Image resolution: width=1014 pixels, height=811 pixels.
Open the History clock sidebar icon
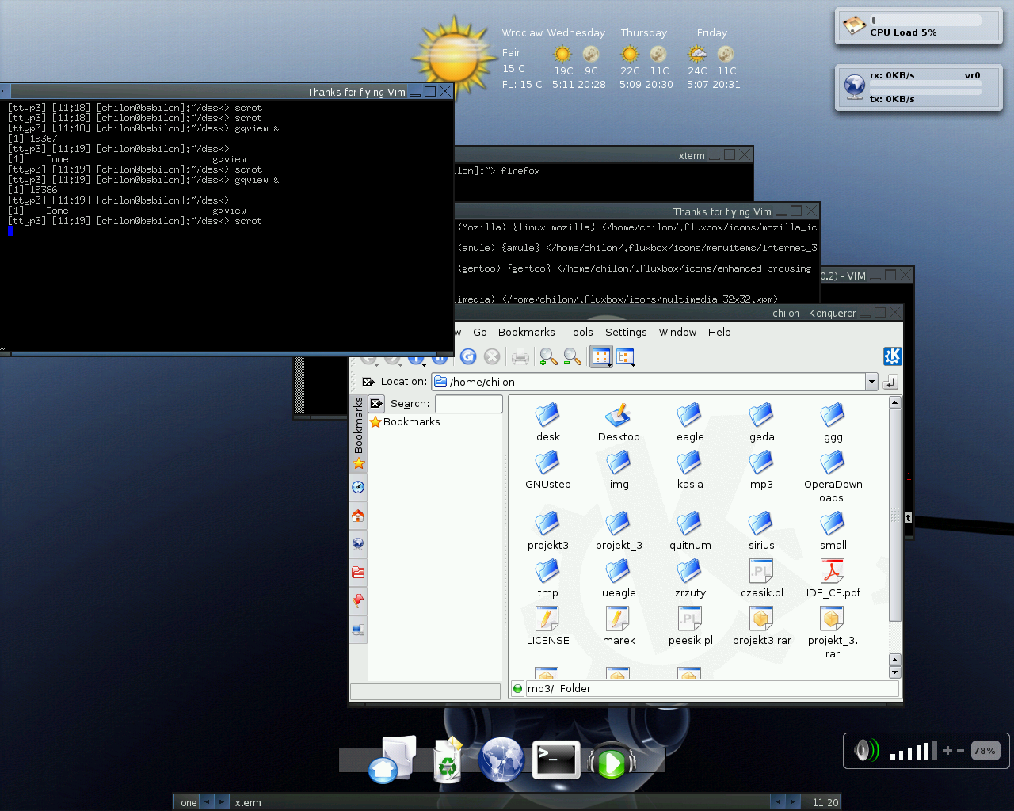coord(358,487)
